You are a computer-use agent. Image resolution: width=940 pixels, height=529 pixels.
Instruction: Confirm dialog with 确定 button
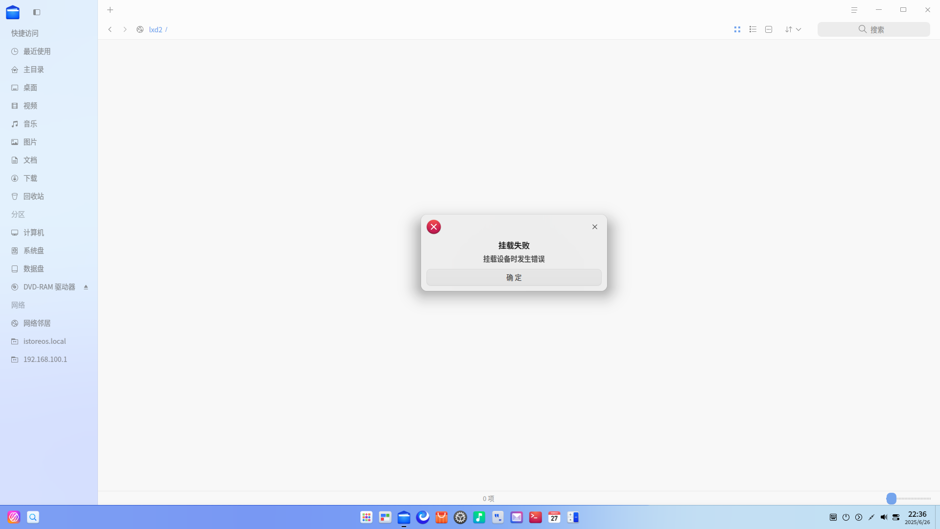pos(514,277)
